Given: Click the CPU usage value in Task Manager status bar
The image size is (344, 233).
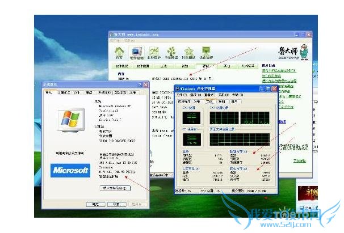Looking at the screenshot, I should (210, 191).
